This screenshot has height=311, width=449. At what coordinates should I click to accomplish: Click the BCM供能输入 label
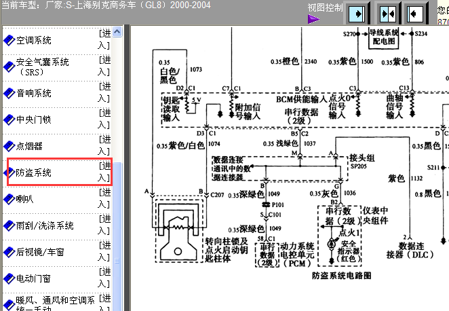point(301,99)
